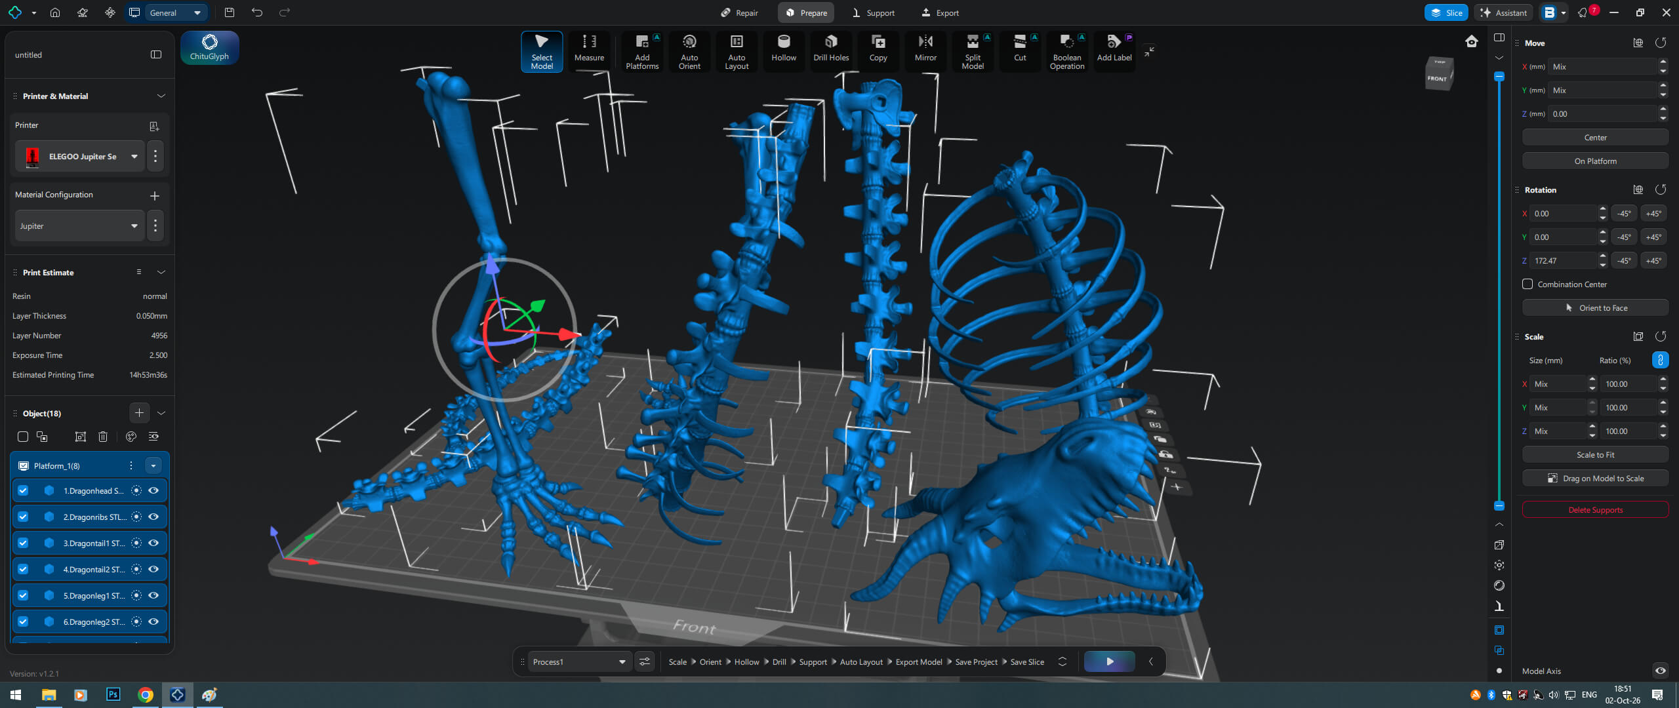Redo the last action
Screen dimensions: 1679x708
[284, 12]
